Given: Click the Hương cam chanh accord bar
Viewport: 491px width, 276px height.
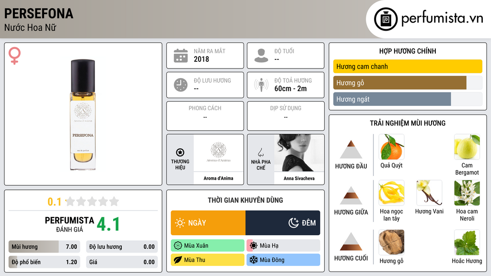Looking at the screenshot, I should click(x=408, y=66).
